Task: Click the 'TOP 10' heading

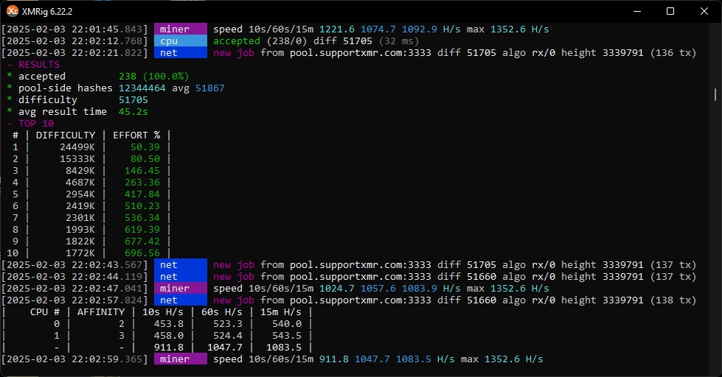Action: point(36,123)
